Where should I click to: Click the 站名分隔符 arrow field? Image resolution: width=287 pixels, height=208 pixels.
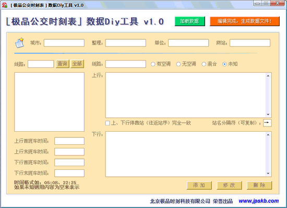(x=267, y=123)
